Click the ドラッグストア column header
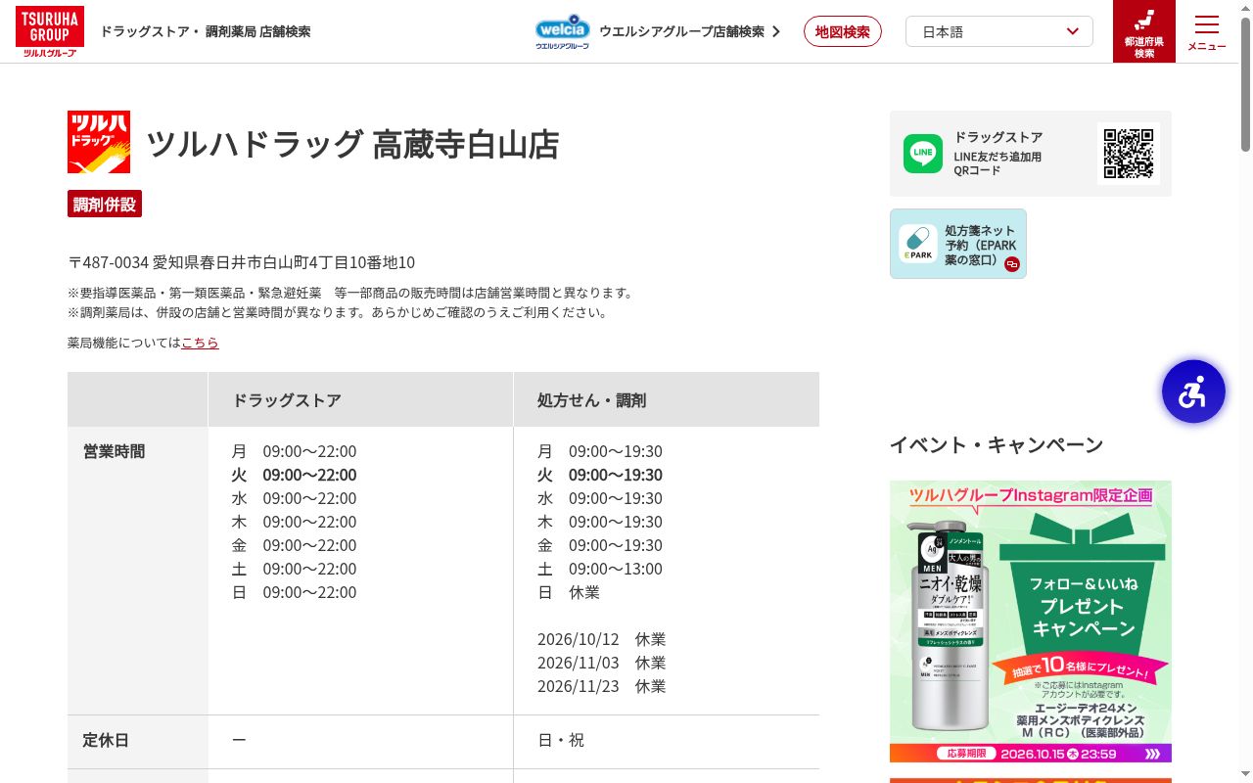1253x783 pixels. [x=360, y=399]
